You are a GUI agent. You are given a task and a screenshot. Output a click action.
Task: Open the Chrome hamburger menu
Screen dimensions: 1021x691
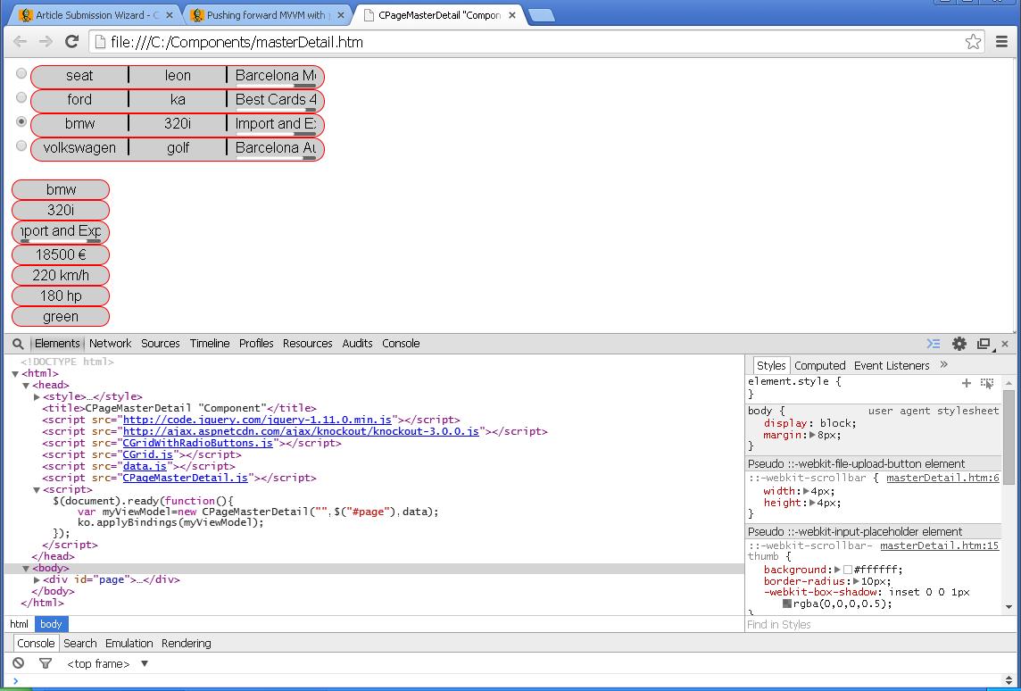1002,42
